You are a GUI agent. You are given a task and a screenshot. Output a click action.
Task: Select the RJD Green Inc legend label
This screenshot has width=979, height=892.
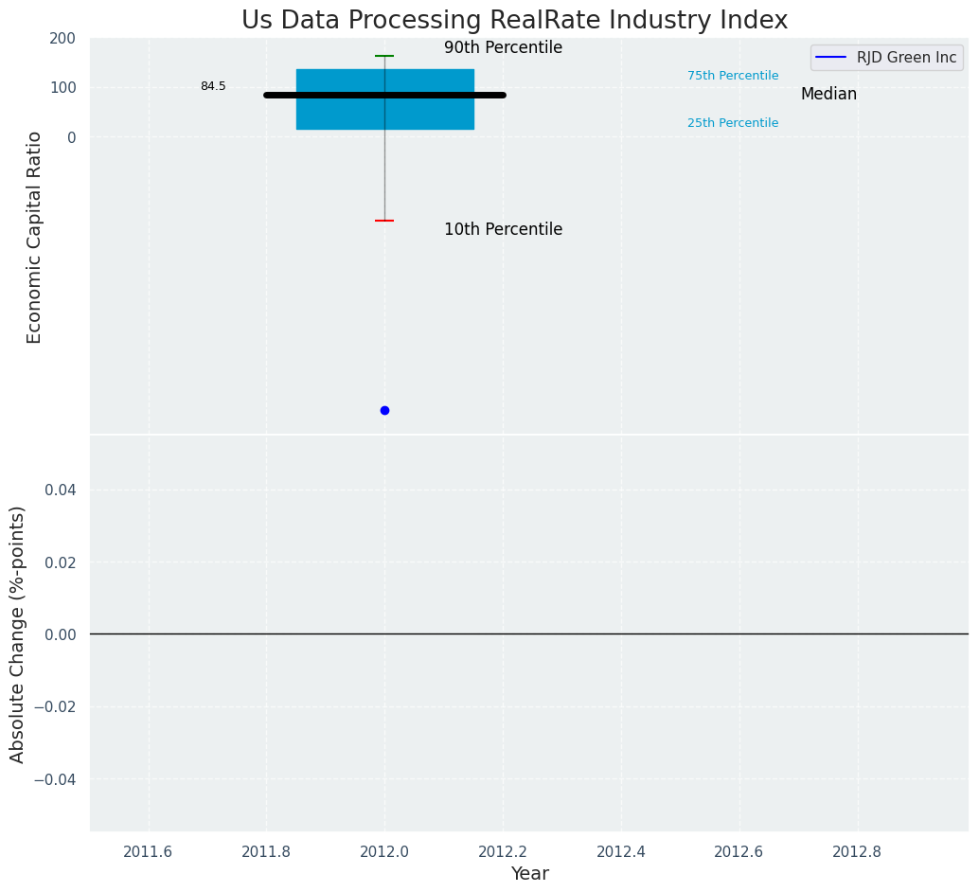(x=906, y=58)
